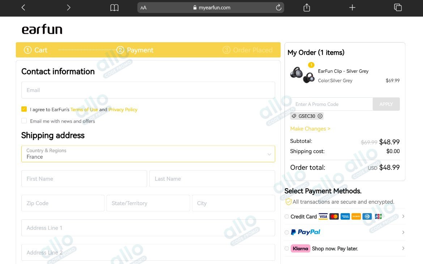423x264 pixels.
Task: Click the pink Klarna badge
Action: click(x=300, y=248)
